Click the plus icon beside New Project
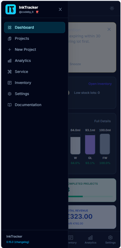The width and height of the screenshot is (121, 248). point(10,50)
